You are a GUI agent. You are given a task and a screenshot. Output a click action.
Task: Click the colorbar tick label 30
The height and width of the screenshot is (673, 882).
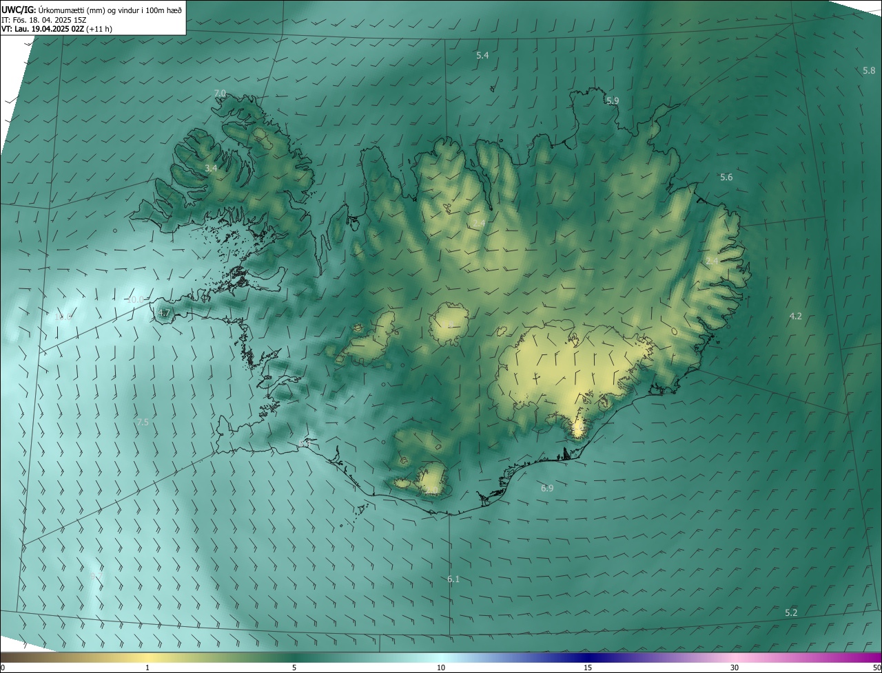click(735, 668)
